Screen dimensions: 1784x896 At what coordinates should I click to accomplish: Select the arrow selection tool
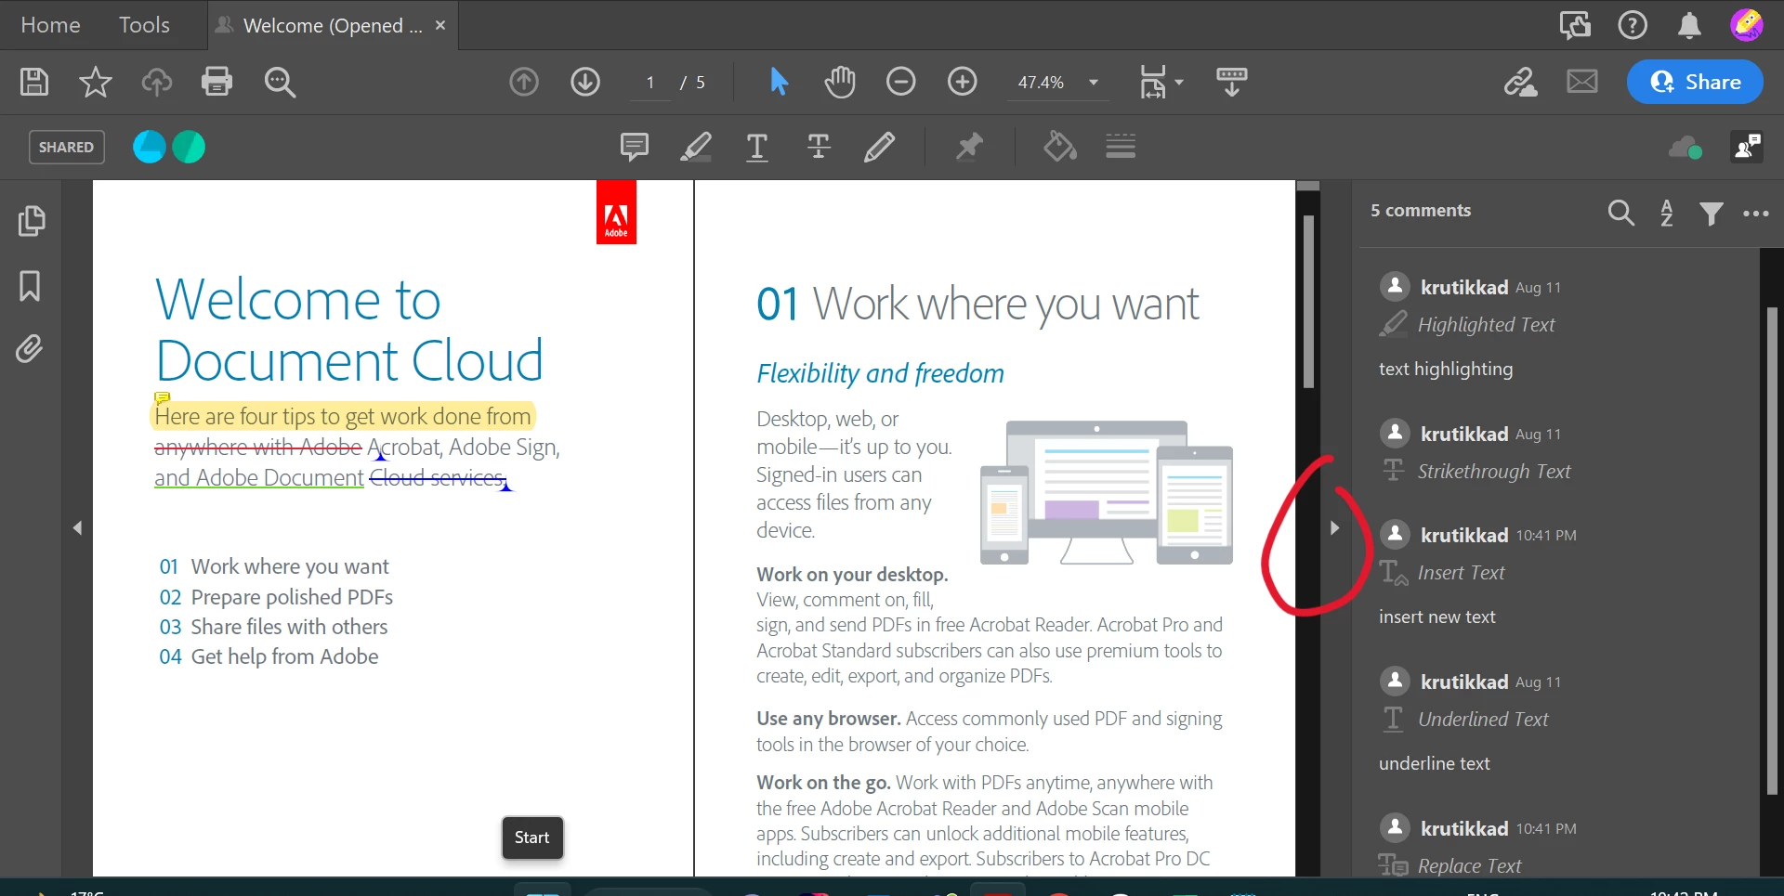coord(779,82)
